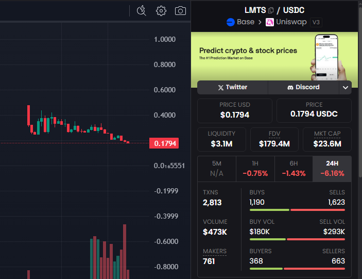Click the 0.4000 price axis label
Screen dimensions: 362x279
coord(165,115)
